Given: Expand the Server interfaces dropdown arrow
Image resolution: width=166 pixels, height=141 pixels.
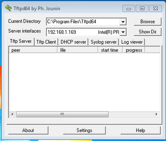Looking at the screenshot, I should click(x=123, y=32).
